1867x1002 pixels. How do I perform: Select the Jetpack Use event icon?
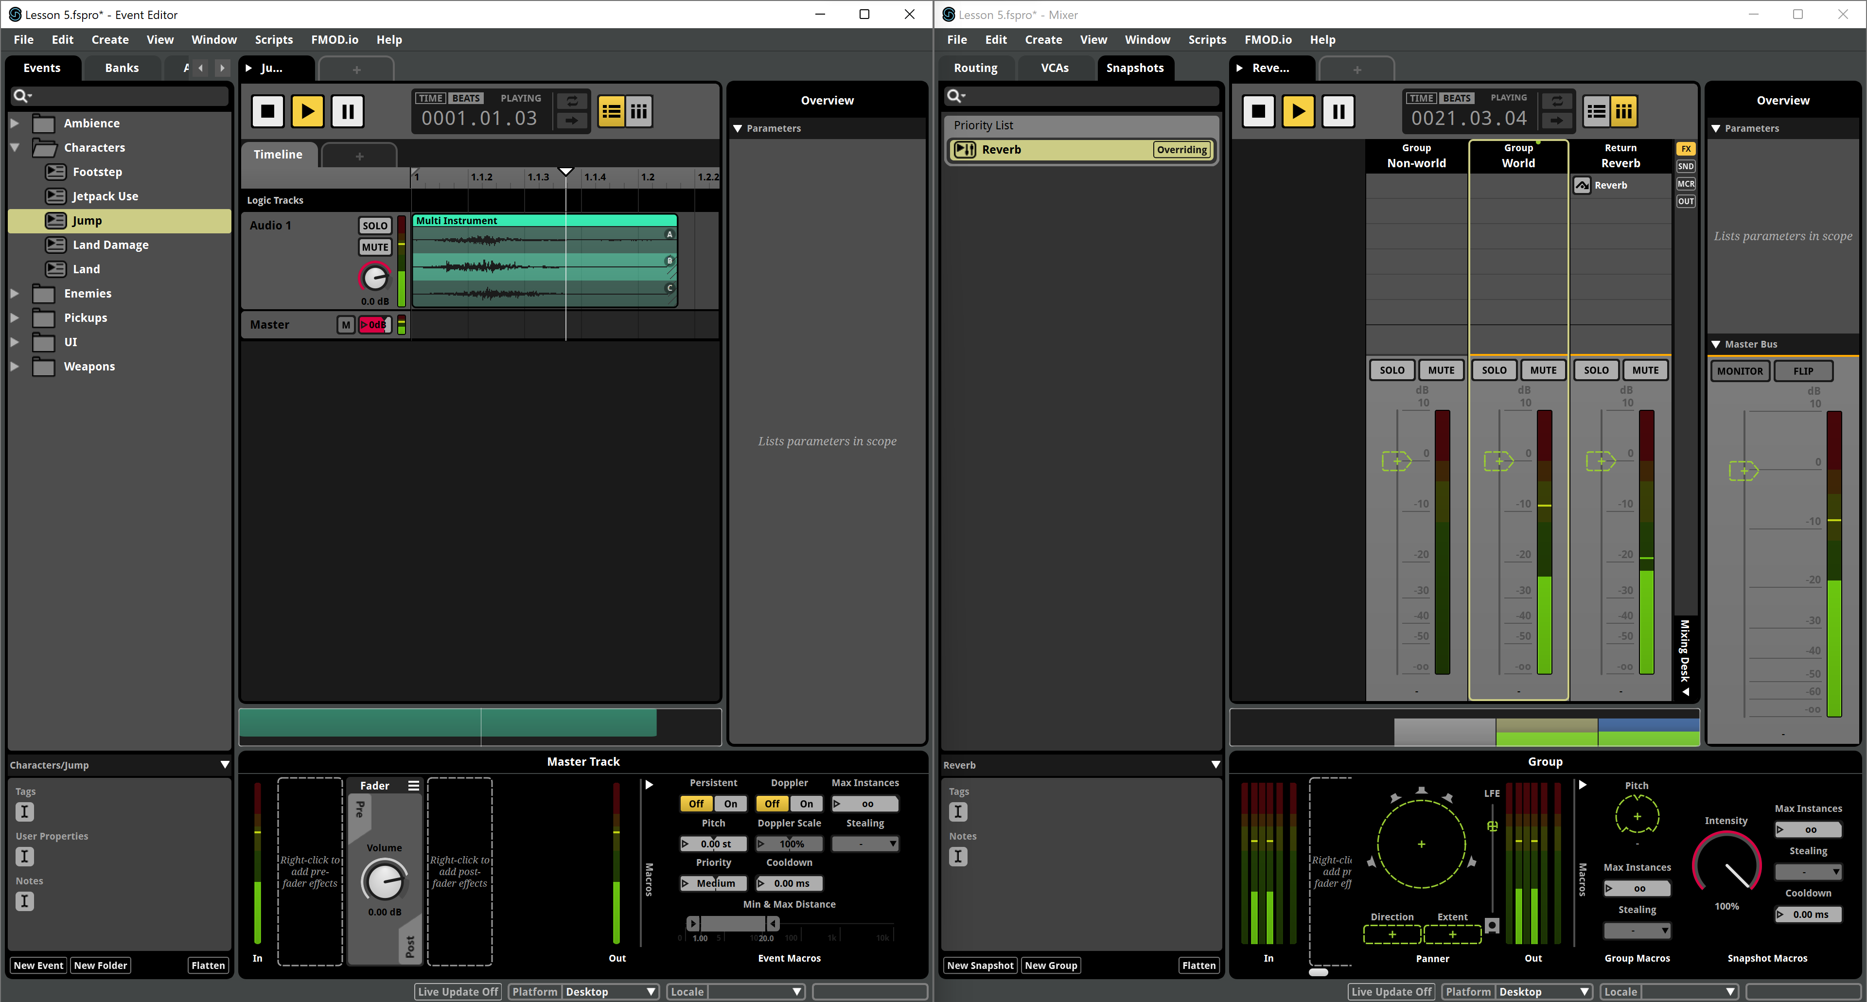tap(56, 196)
